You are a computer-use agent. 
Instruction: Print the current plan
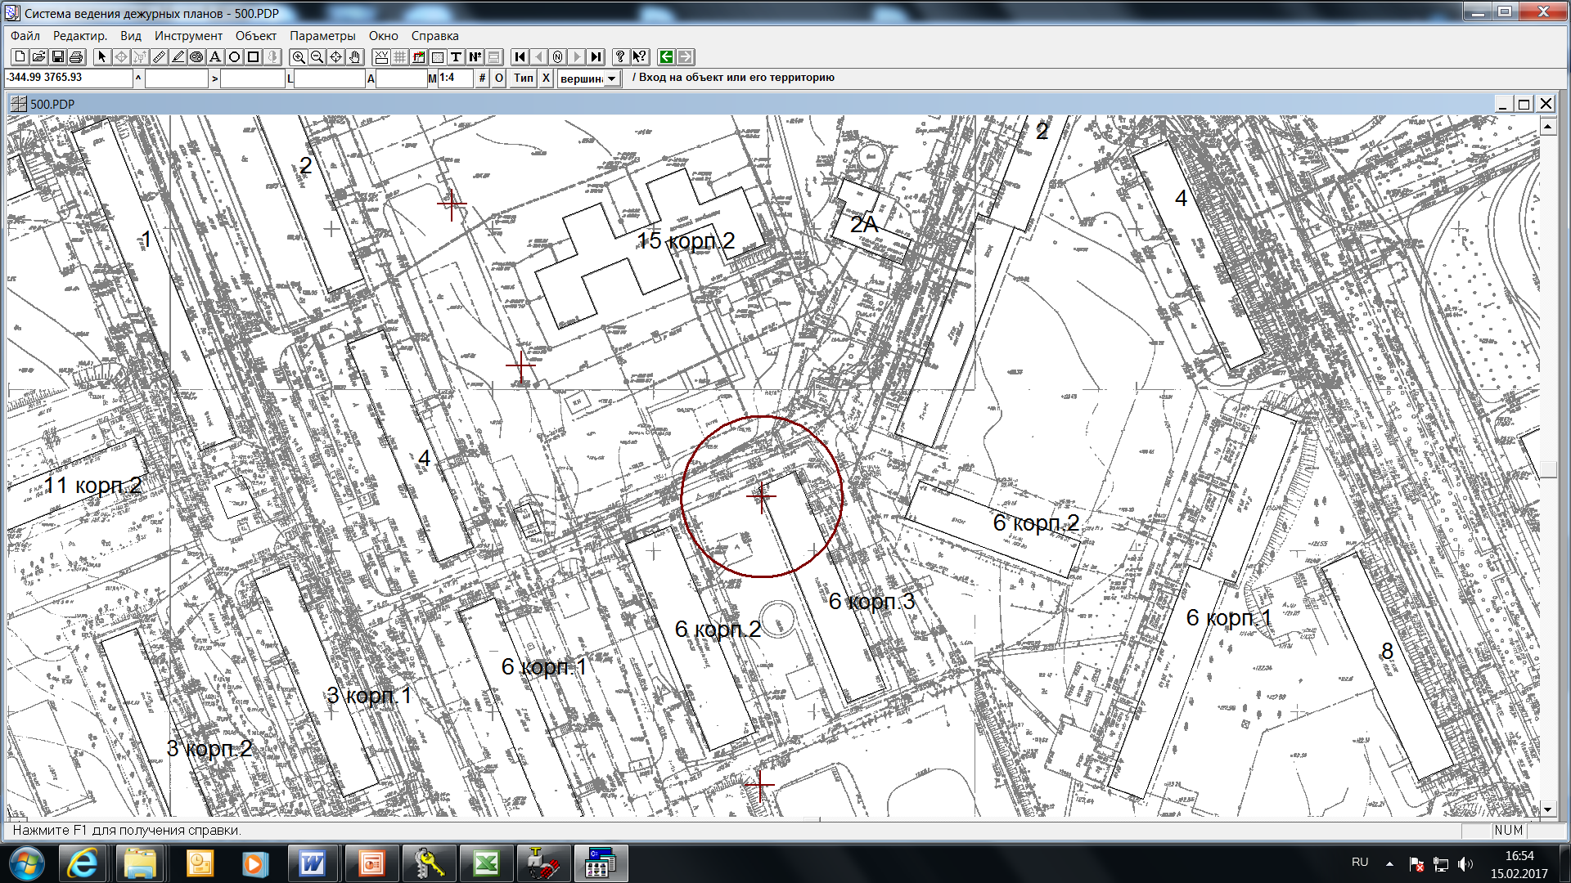76,56
